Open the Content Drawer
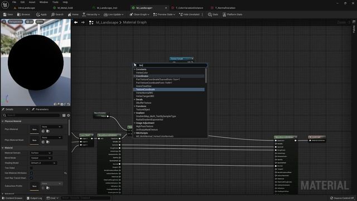357x201 pixels. (12, 198)
